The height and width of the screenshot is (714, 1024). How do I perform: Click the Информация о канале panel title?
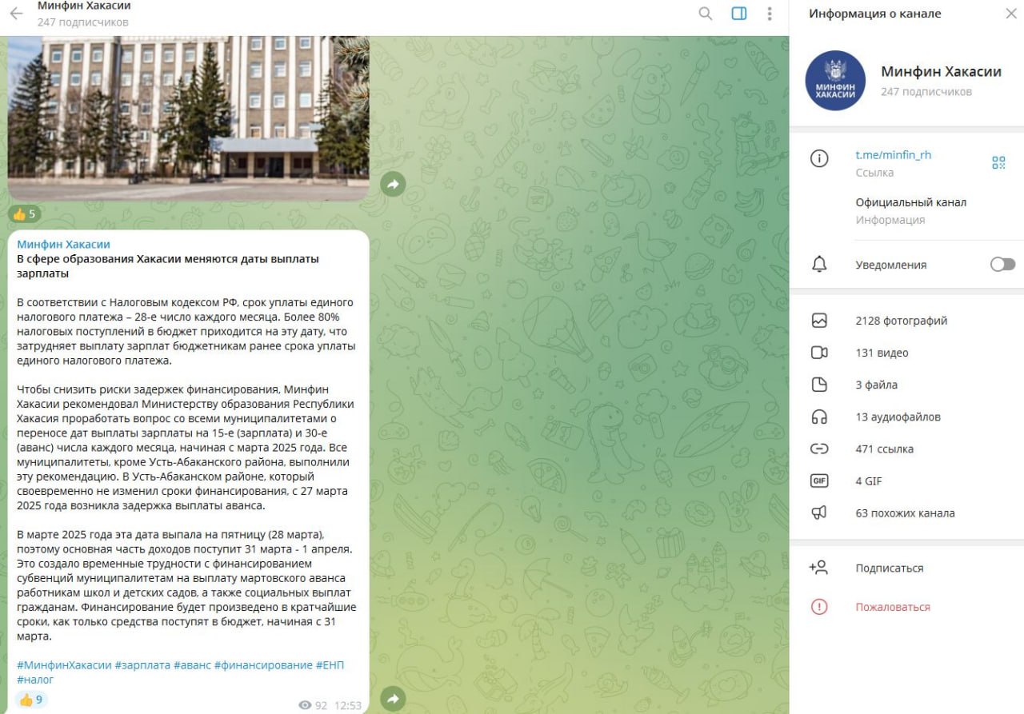(x=875, y=14)
